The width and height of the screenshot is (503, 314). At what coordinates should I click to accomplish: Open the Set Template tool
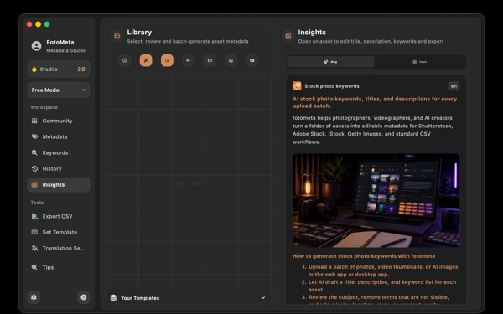59,232
